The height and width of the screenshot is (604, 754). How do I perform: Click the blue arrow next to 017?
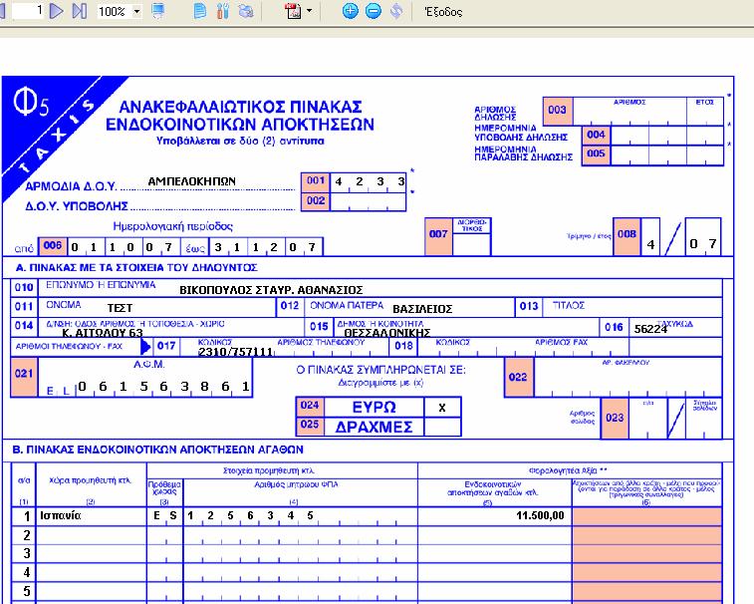click(x=145, y=347)
